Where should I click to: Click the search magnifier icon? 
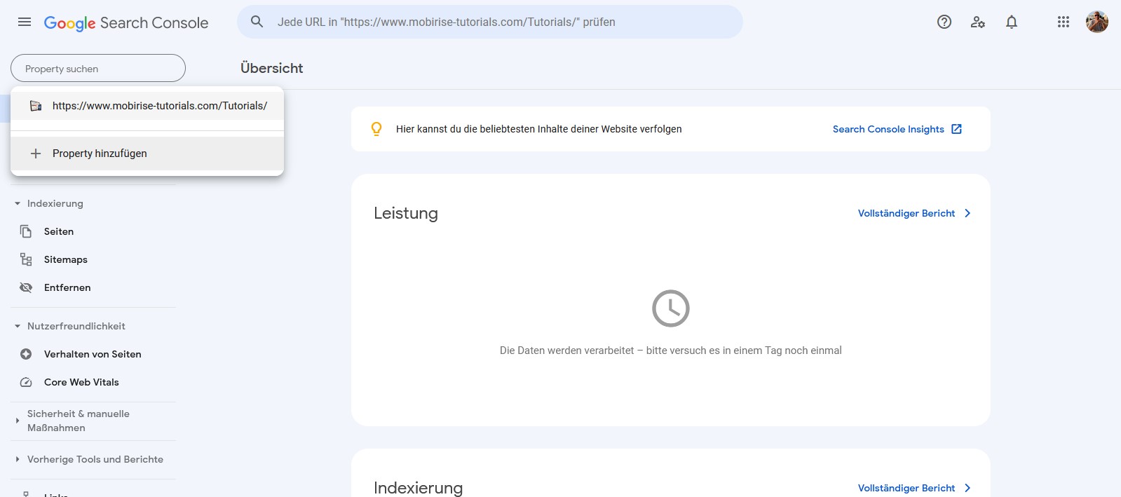[257, 22]
